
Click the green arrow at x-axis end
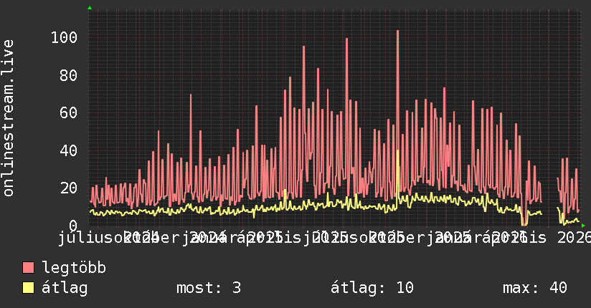[583, 226]
